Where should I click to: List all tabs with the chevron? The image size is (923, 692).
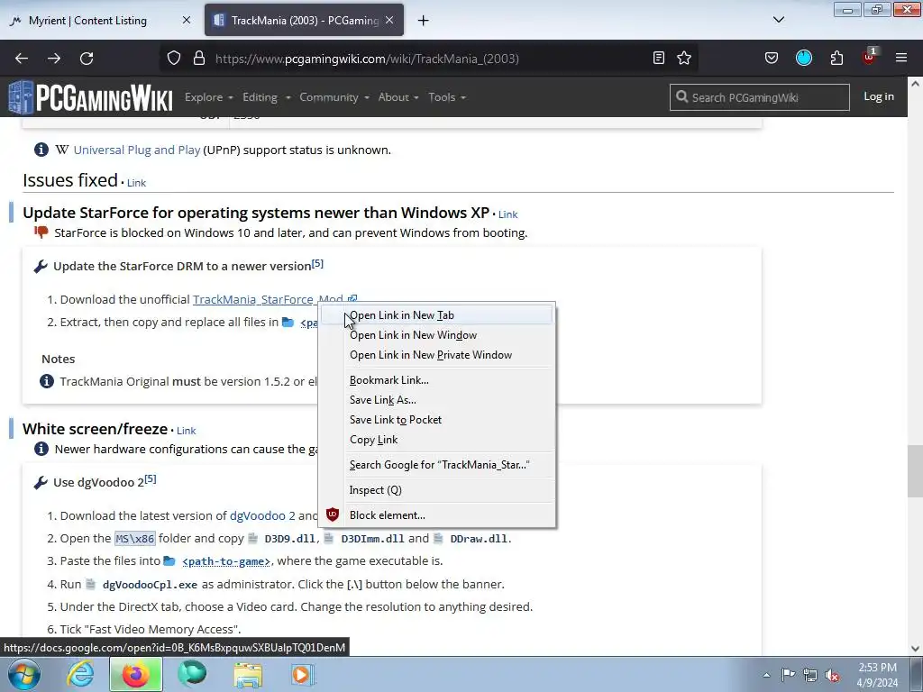[x=778, y=20]
